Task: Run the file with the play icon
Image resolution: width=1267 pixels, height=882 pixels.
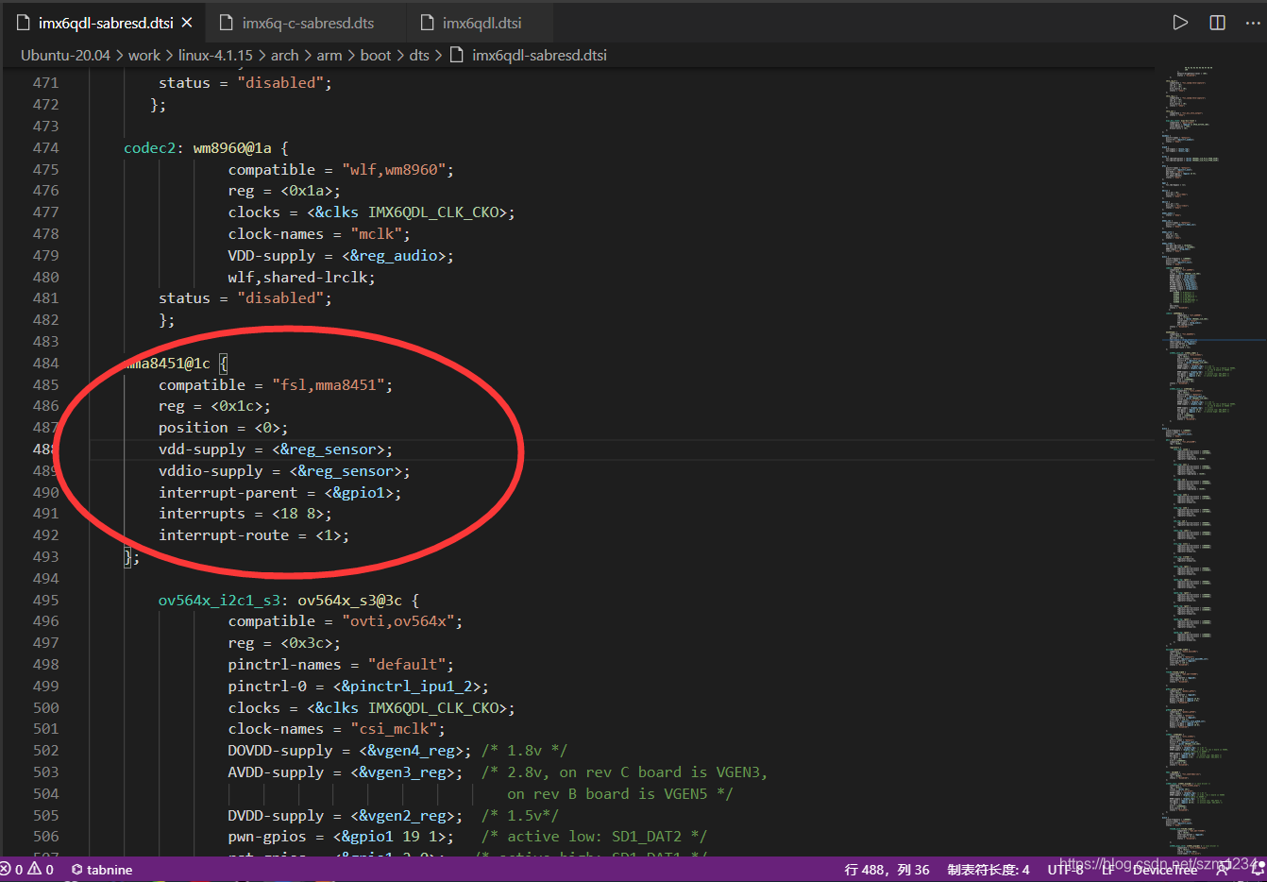Action: click(x=1180, y=23)
